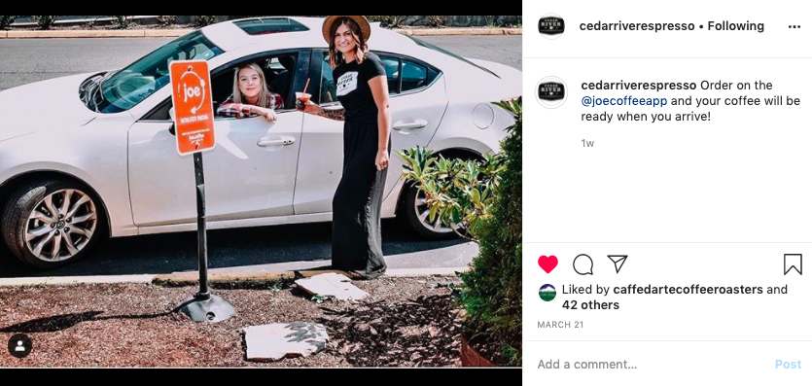The height and width of the screenshot is (386, 812).
Task: Click the tagged people icon on photo
Action: pos(19,346)
